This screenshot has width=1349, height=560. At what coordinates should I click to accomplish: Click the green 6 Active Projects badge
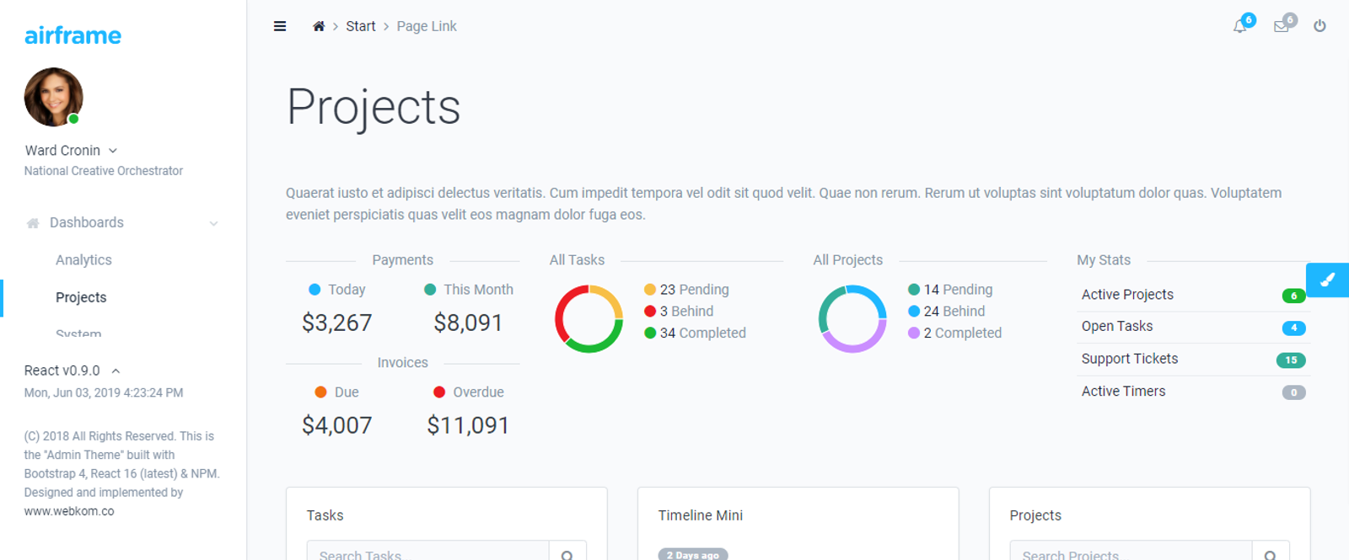(x=1293, y=296)
